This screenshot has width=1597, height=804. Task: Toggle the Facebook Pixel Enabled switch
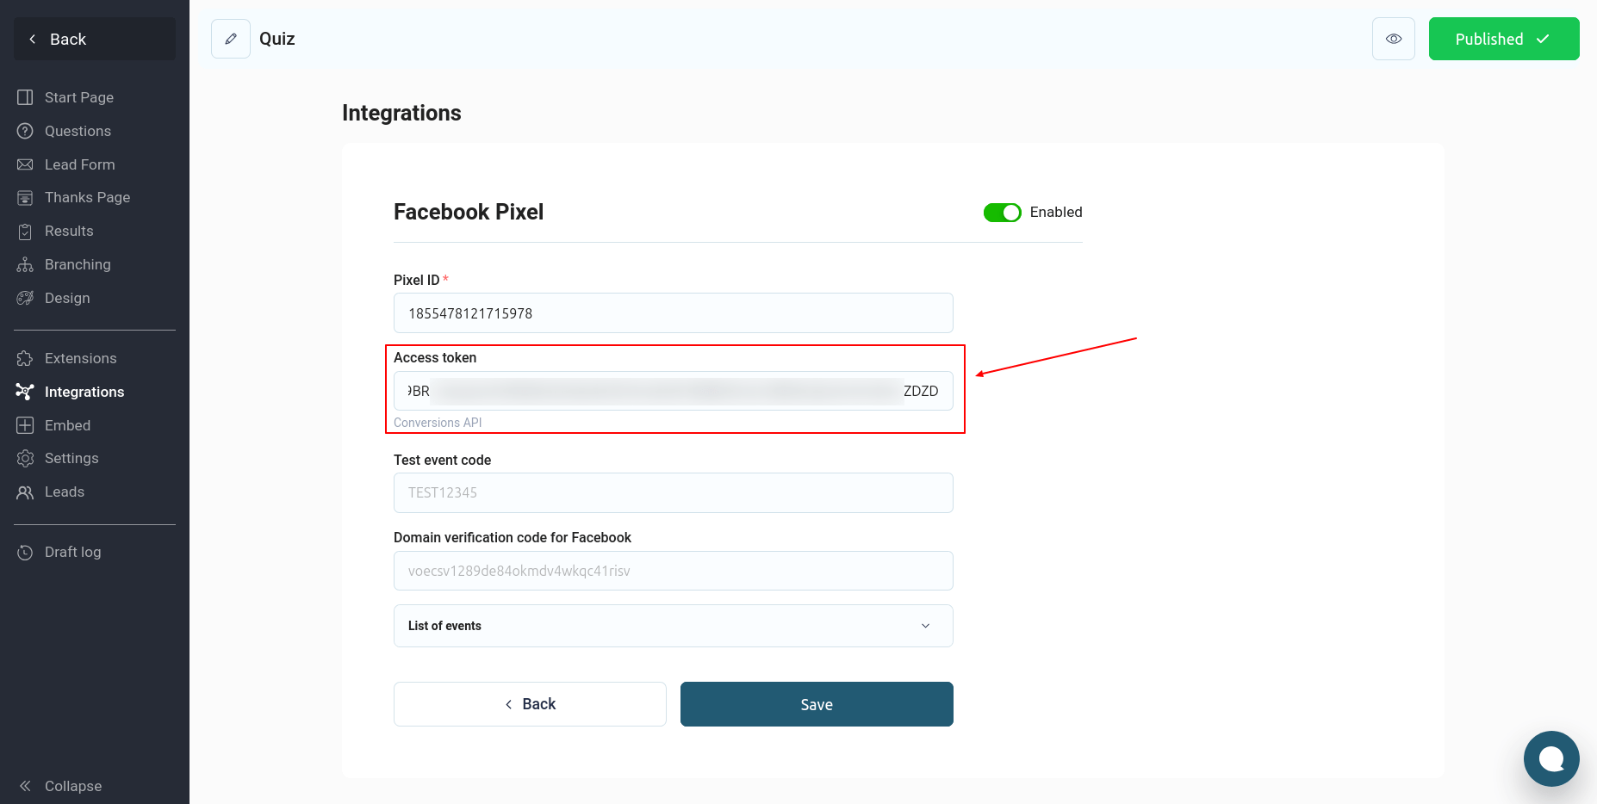click(1002, 213)
